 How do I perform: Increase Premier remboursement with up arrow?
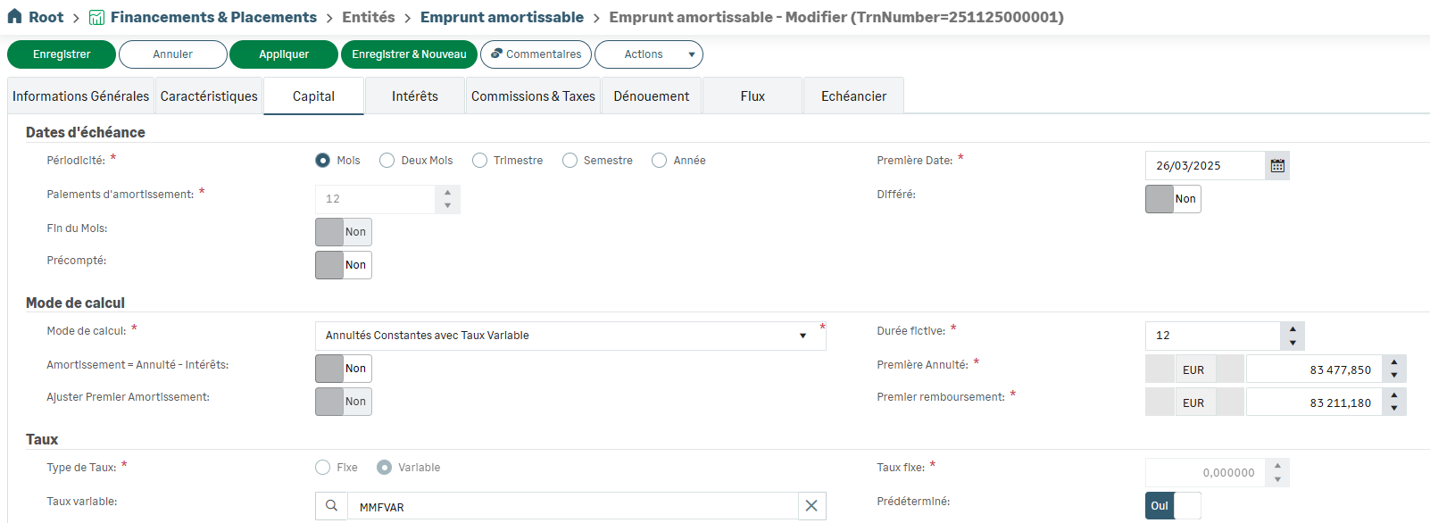coord(1394,396)
